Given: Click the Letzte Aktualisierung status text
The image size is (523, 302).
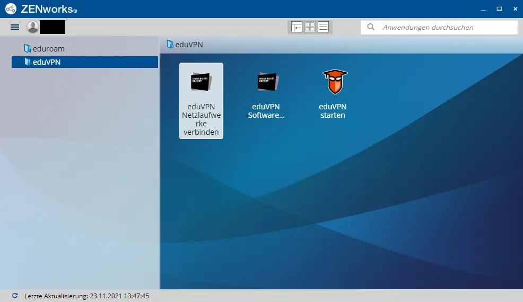Looking at the screenshot, I should tap(86, 296).
